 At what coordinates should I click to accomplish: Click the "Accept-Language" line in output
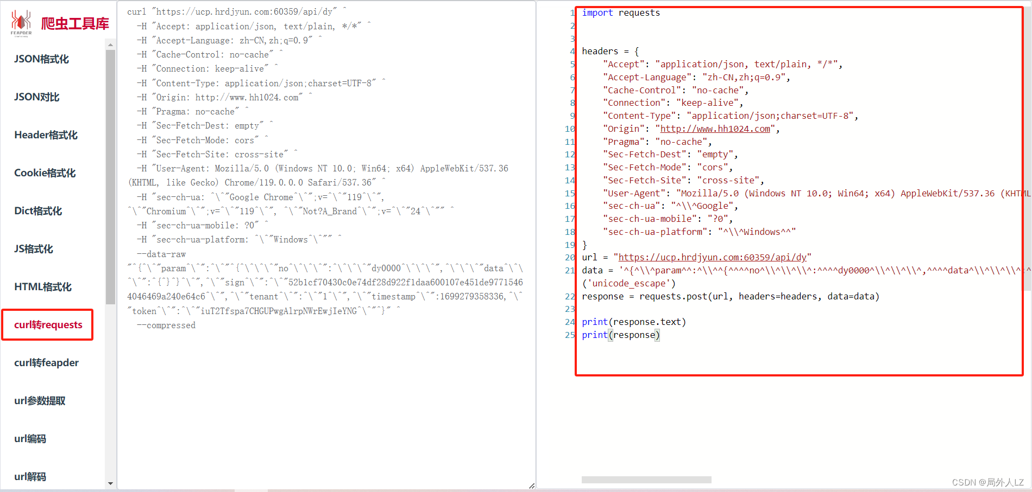pyautogui.click(x=696, y=77)
